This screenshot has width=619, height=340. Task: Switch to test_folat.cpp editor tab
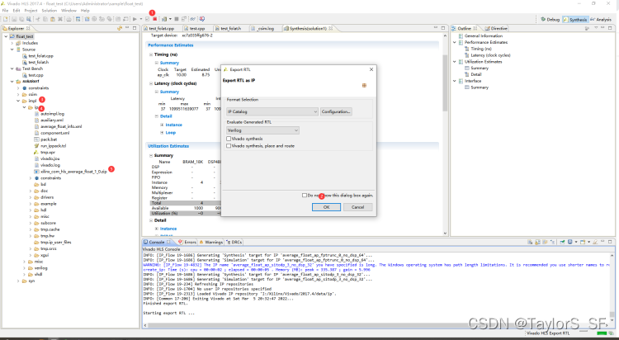pyautogui.click(x=162, y=28)
